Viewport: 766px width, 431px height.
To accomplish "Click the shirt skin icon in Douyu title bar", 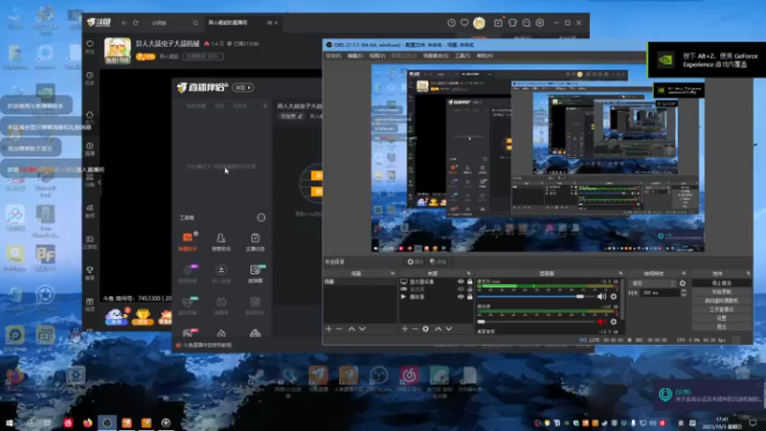I will click(512, 22).
